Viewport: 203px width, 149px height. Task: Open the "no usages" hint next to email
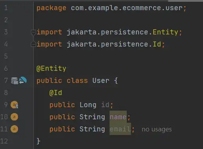(156, 129)
